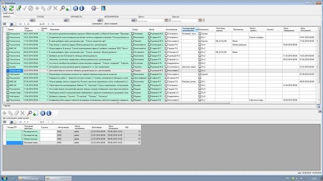
Task: Switch the detail grid to table view
Action: (x=5, y=122)
